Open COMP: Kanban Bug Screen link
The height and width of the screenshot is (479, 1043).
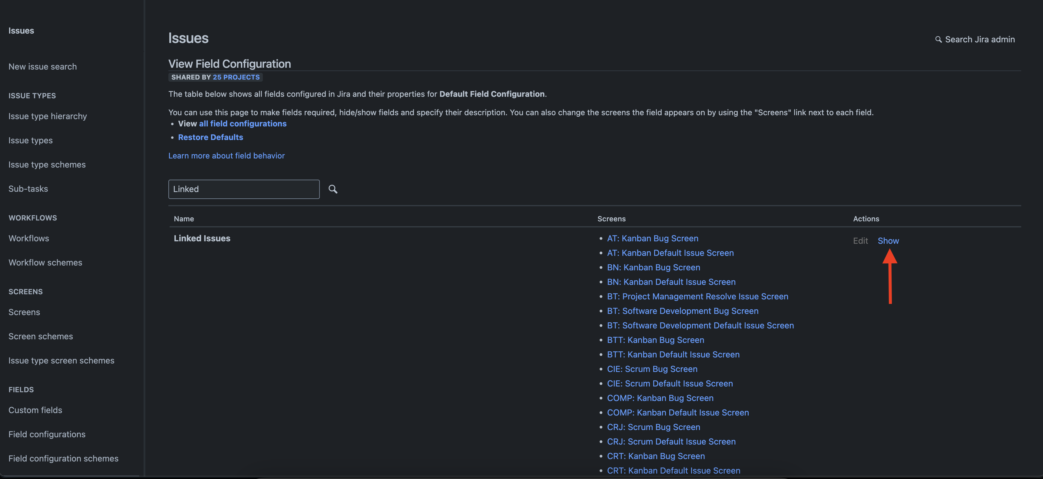click(x=660, y=398)
